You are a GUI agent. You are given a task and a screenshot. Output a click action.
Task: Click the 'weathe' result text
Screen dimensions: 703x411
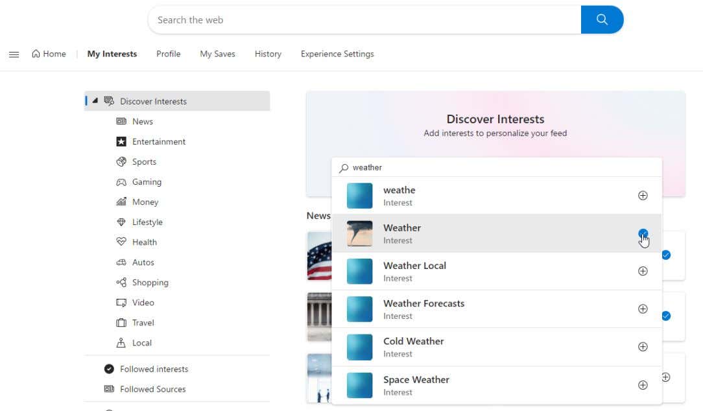[399, 190]
